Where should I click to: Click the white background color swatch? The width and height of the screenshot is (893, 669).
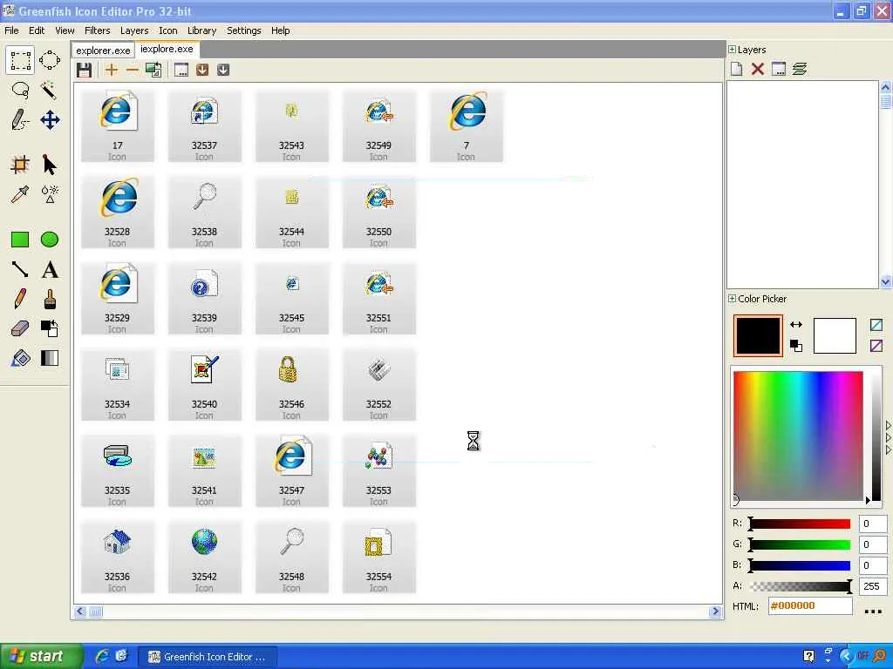coord(835,335)
